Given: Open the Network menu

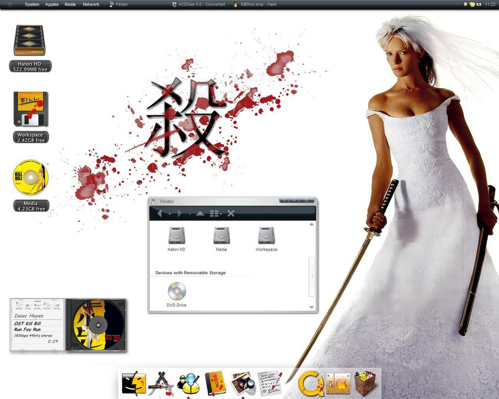Looking at the screenshot, I should click(x=91, y=4).
